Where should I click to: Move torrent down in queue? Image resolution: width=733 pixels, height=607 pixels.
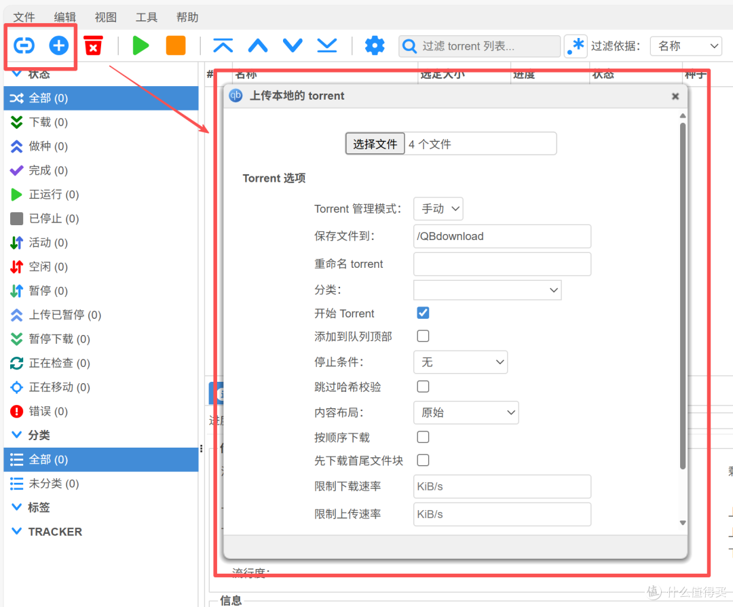coord(293,45)
